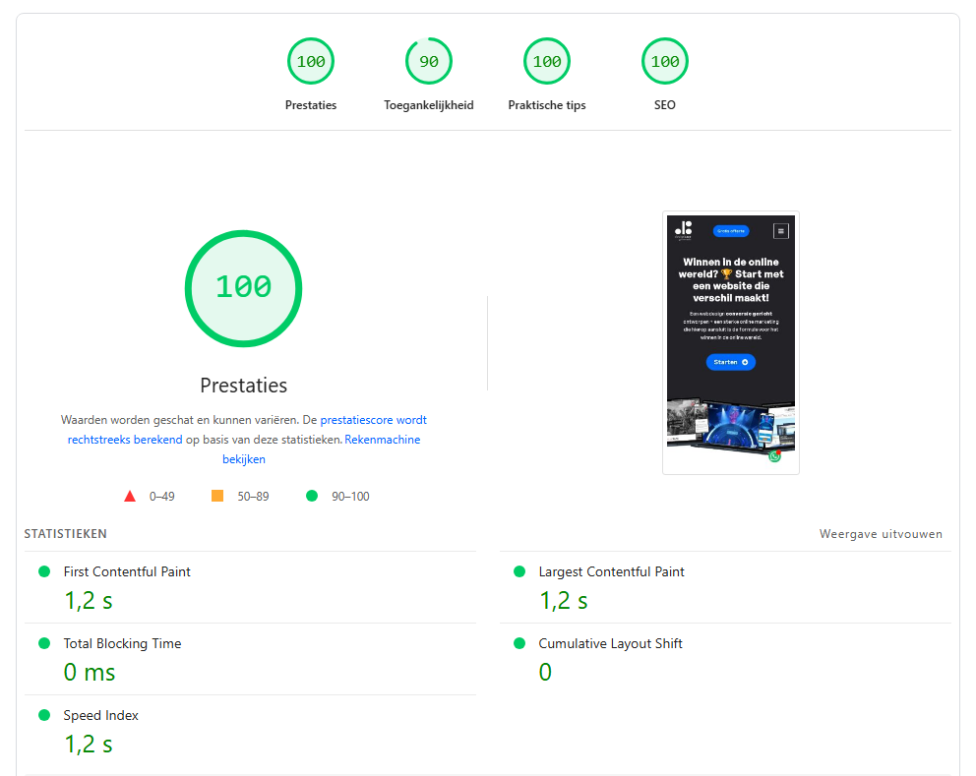Open the Cumulative Layout Shift metric
The width and height of the screenshot is (976, 776).
coord(610,643)
